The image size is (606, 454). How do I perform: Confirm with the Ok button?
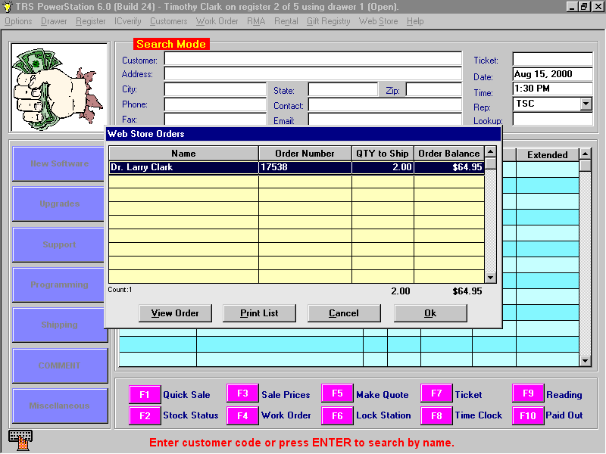pyautogui.click(x=430, y=313)
